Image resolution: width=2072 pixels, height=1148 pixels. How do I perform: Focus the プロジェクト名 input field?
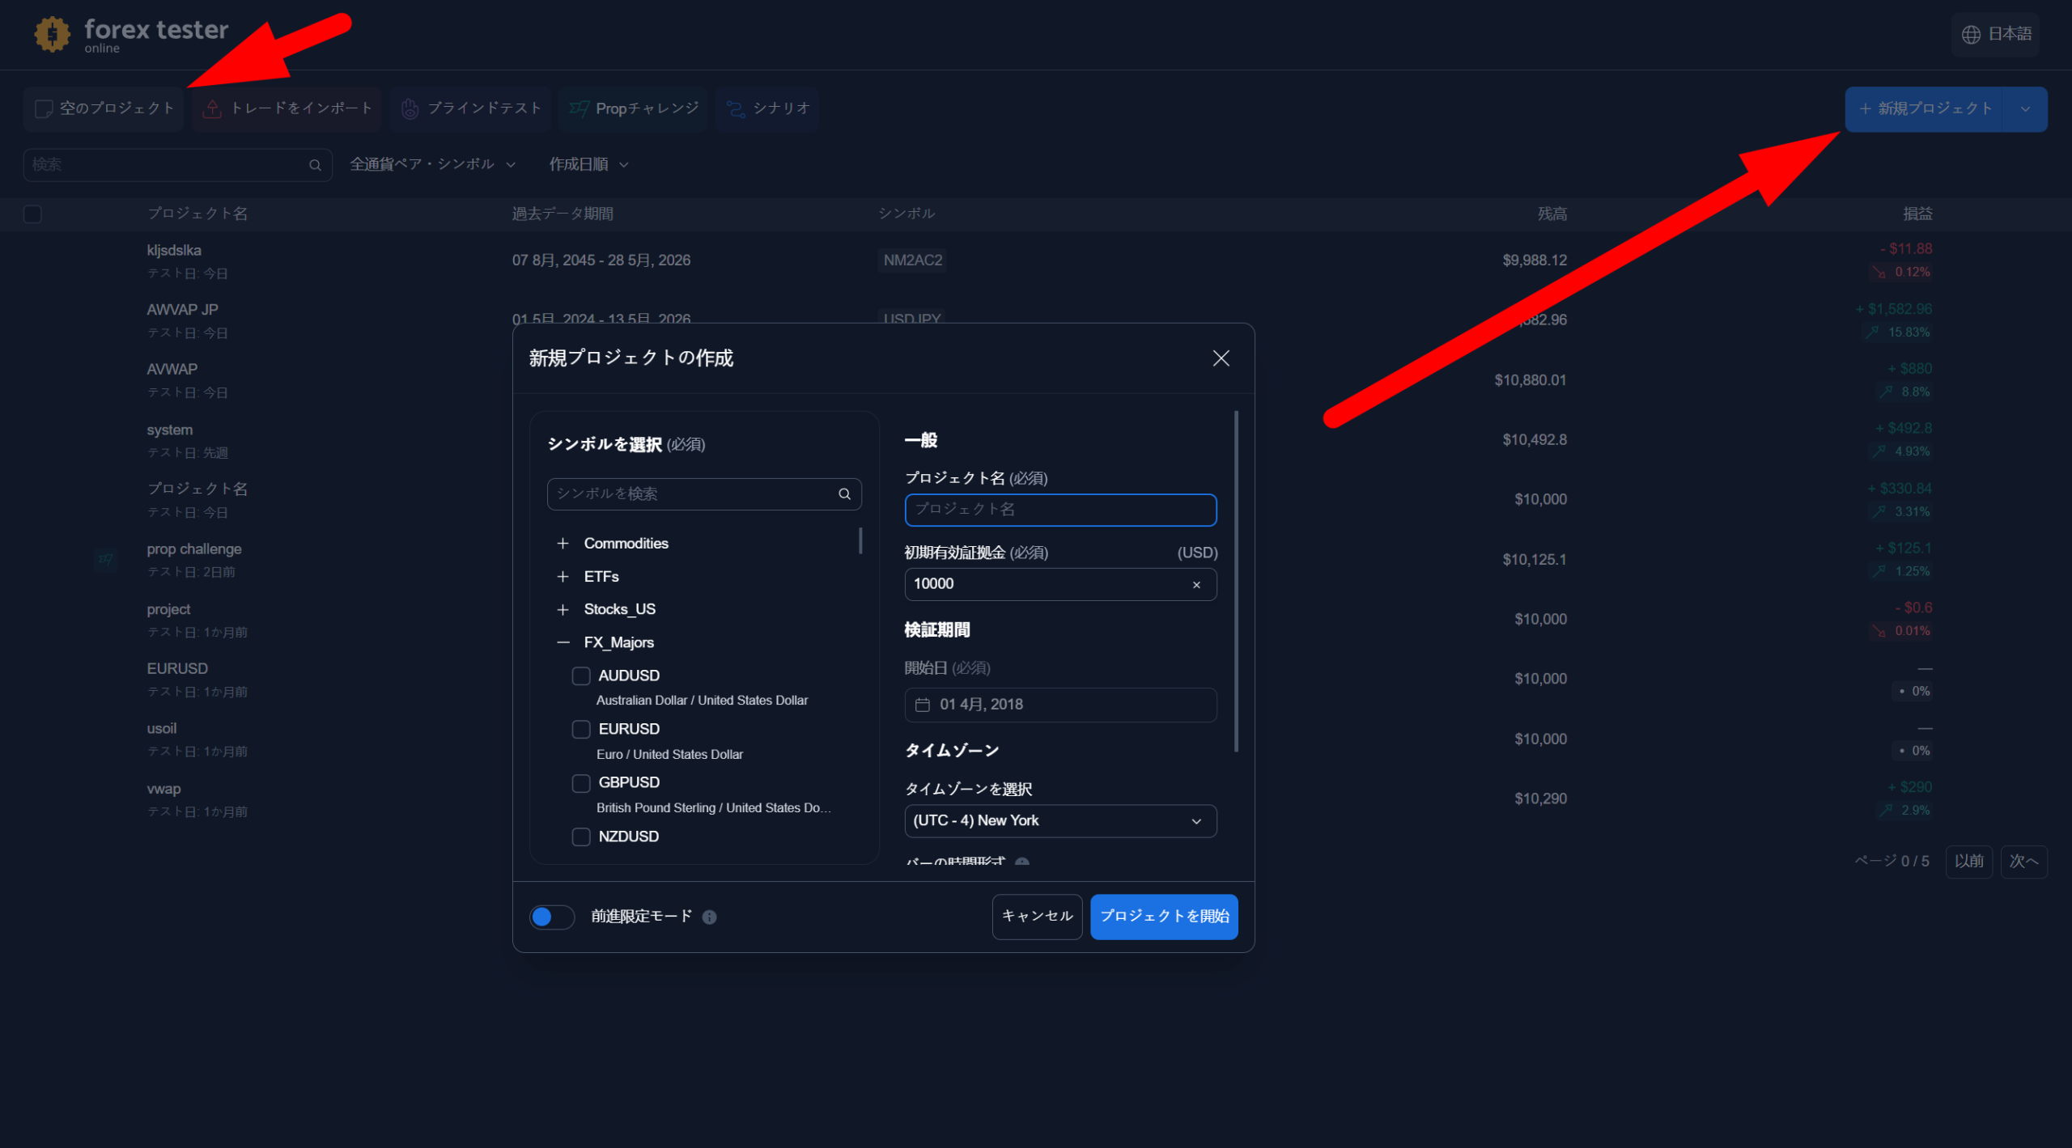point(1060,510)
